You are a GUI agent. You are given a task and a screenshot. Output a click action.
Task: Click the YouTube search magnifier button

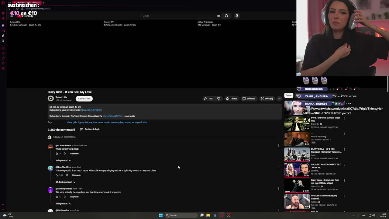click(226, 16)
